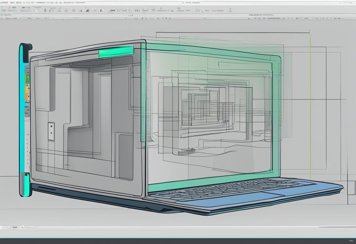Click the two-dot switch plate on the model's left panel
The height and width of the screenshot is (244, 356).
[51, 131]
